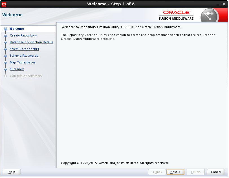Click the Create Repository step node icon
Image resolution: width=229 pixels, height=178 pixels.
coord(6,36)
